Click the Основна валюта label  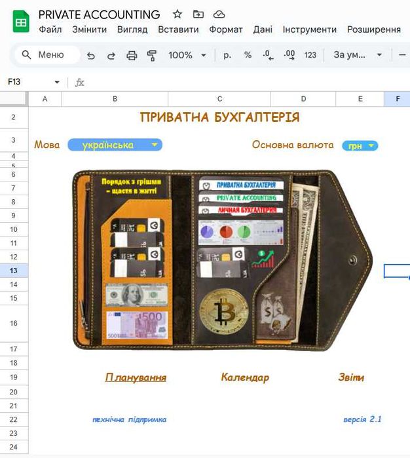(x=293, y=145)
